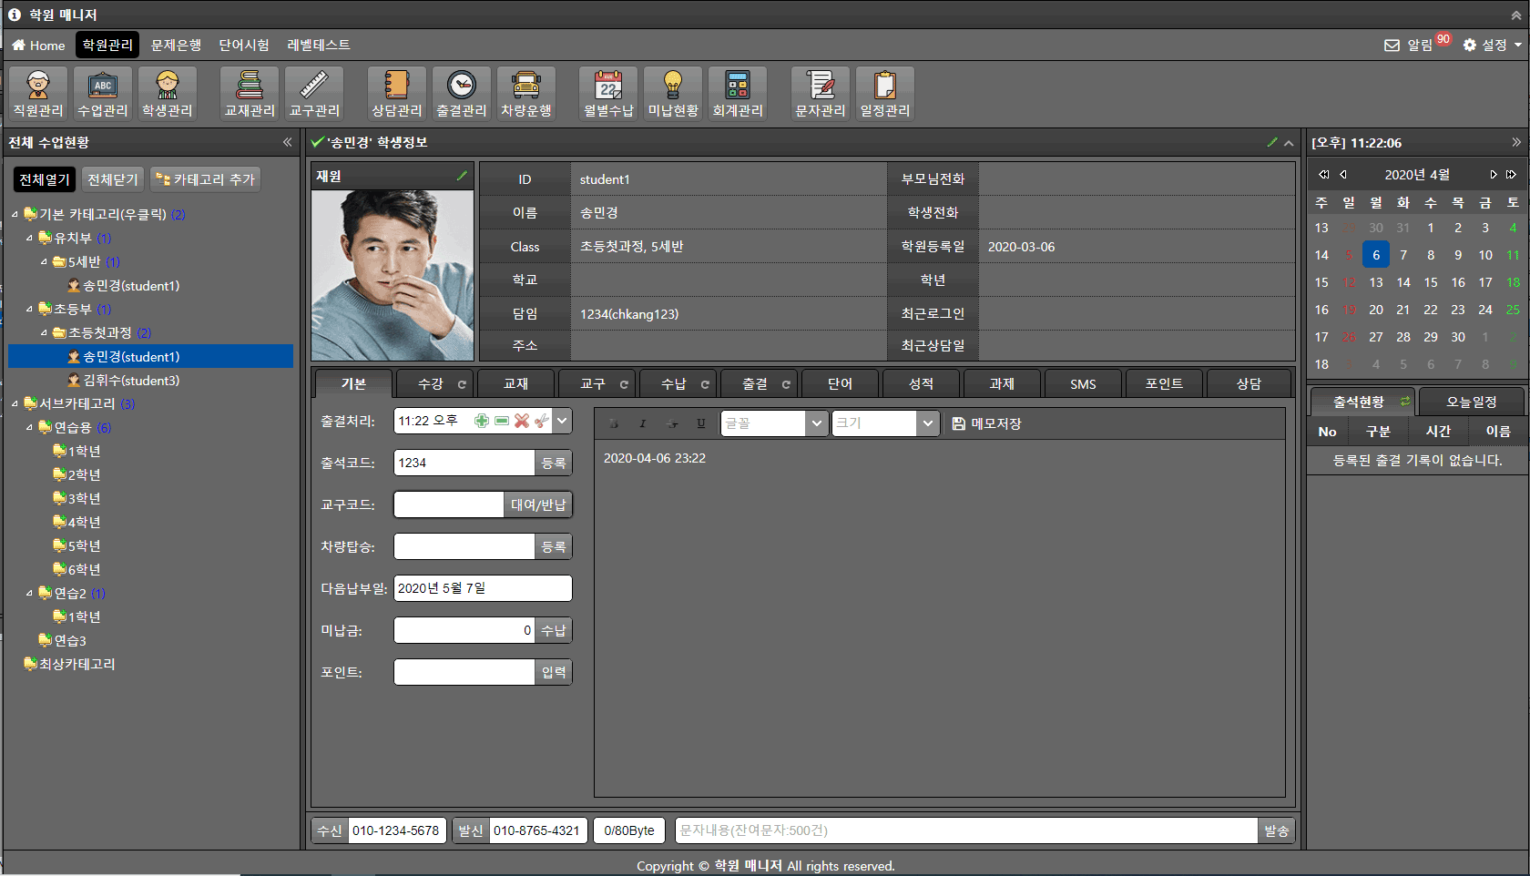The width and height of the screenshot is (1530, 876).
Task: Click the 차량탑승 input field
Action: click(464, 546)
